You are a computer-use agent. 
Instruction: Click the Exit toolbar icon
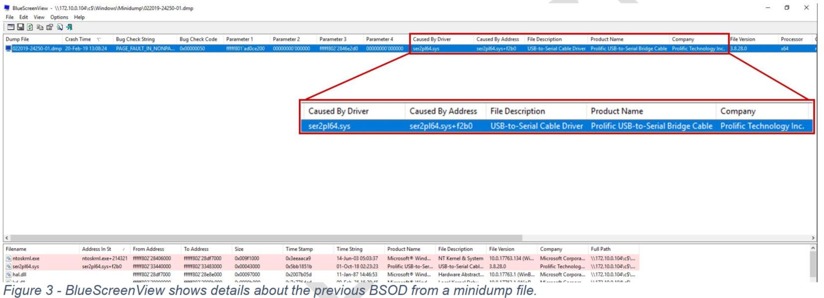69,27
